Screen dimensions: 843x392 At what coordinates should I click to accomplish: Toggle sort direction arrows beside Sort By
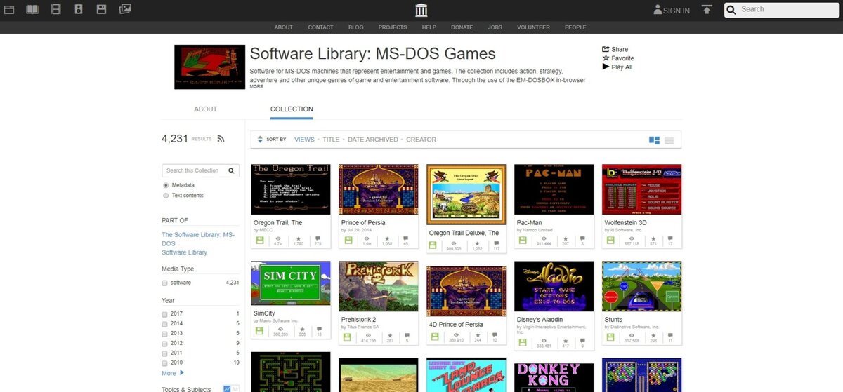click(x=260, y=140)
